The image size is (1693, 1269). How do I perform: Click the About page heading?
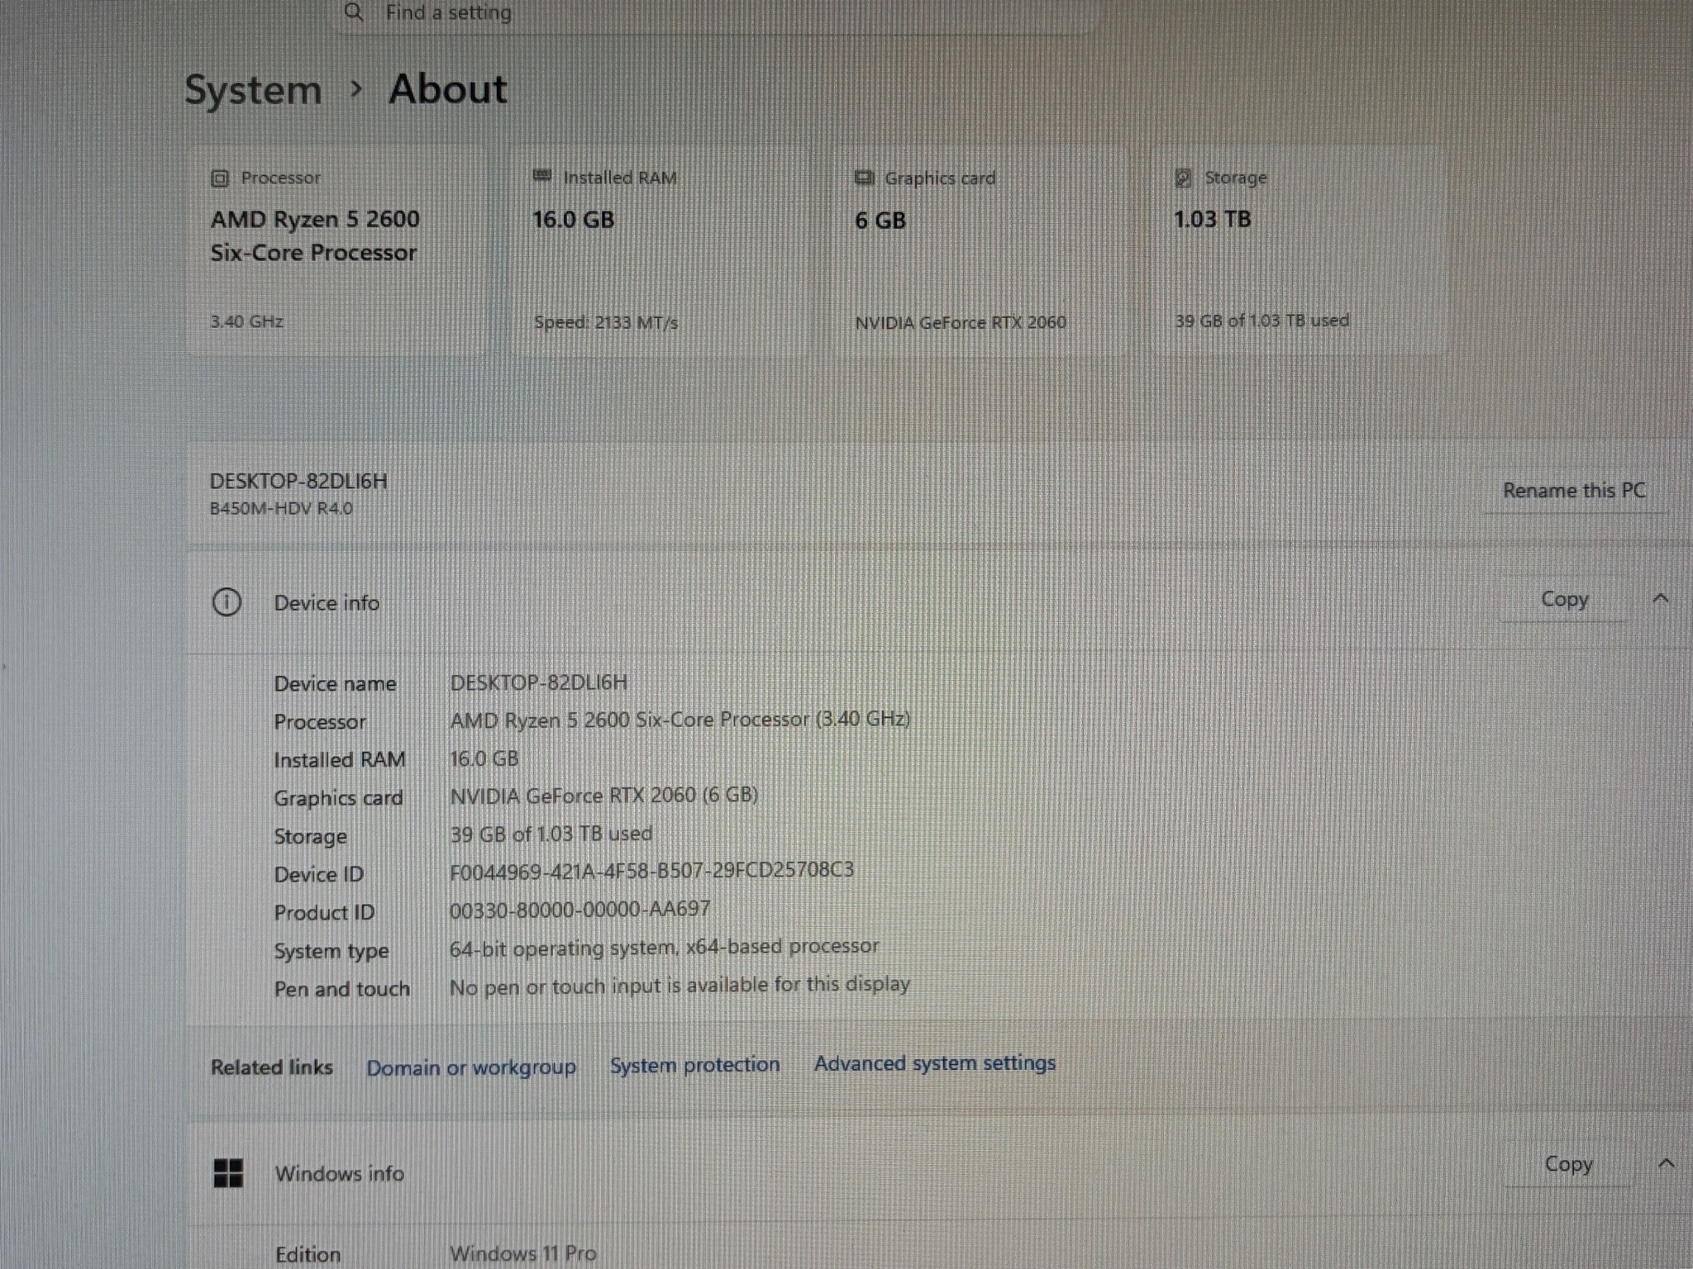(x=447, y=89)
